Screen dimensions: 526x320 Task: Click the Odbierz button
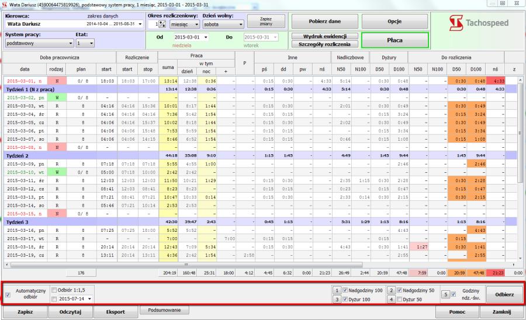(x=504, y=294)
